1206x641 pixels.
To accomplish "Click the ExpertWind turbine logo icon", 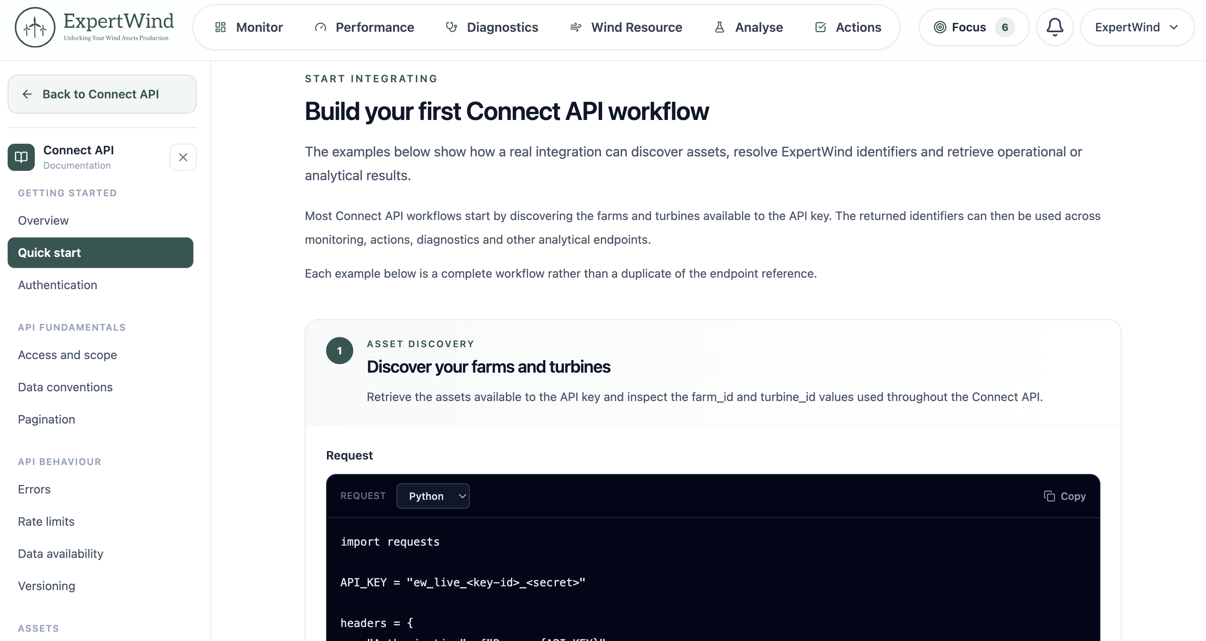I will click(x=35, y=27).
